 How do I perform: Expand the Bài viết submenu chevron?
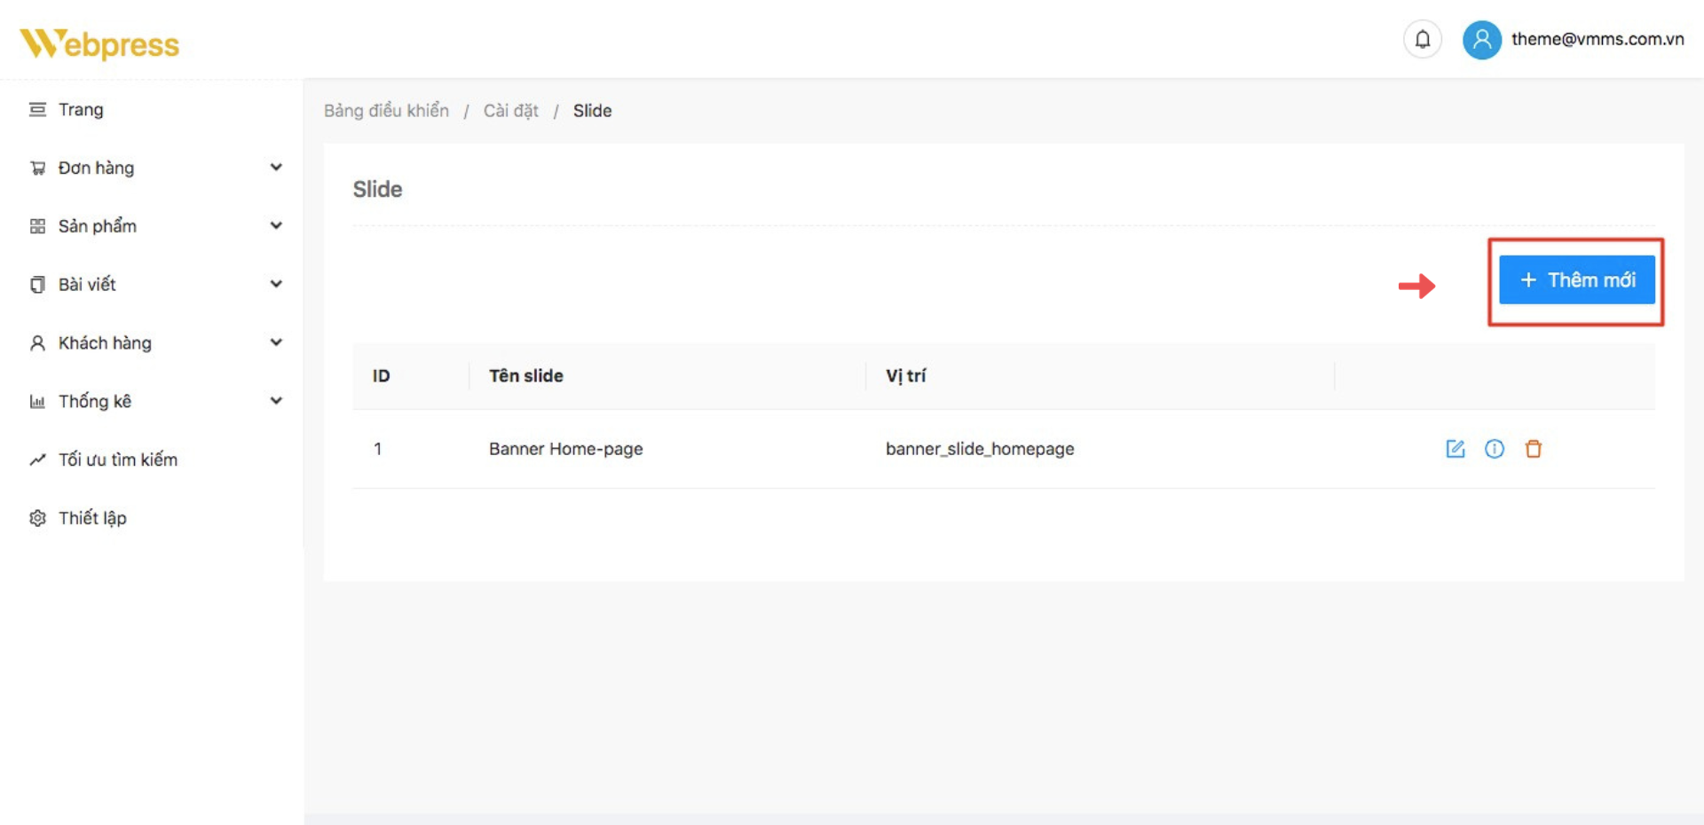pyautogui.click(x=276, y=285)
